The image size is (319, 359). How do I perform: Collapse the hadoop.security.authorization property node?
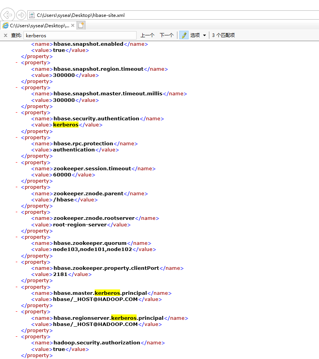tap(16, 336)
